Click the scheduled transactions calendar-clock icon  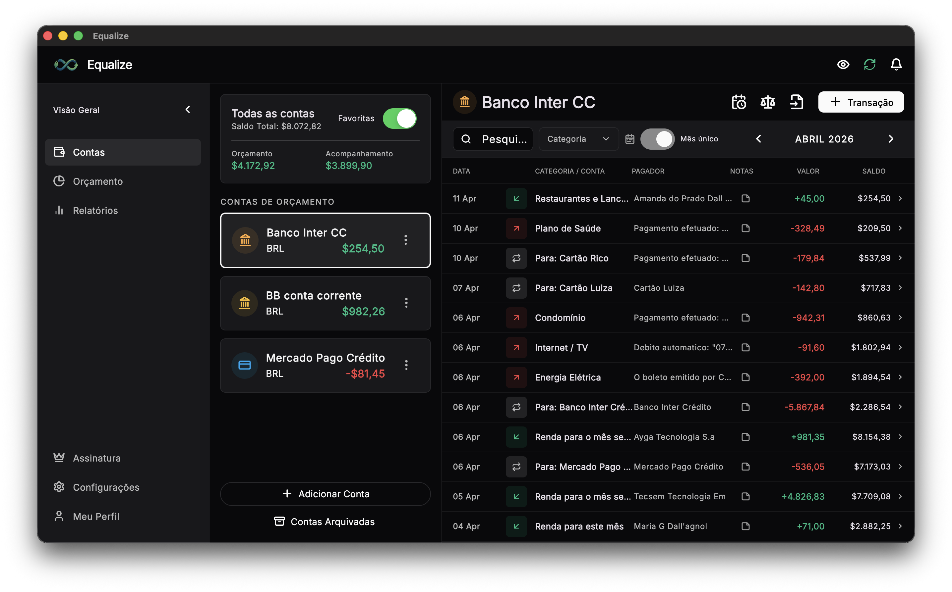[739, 102]
